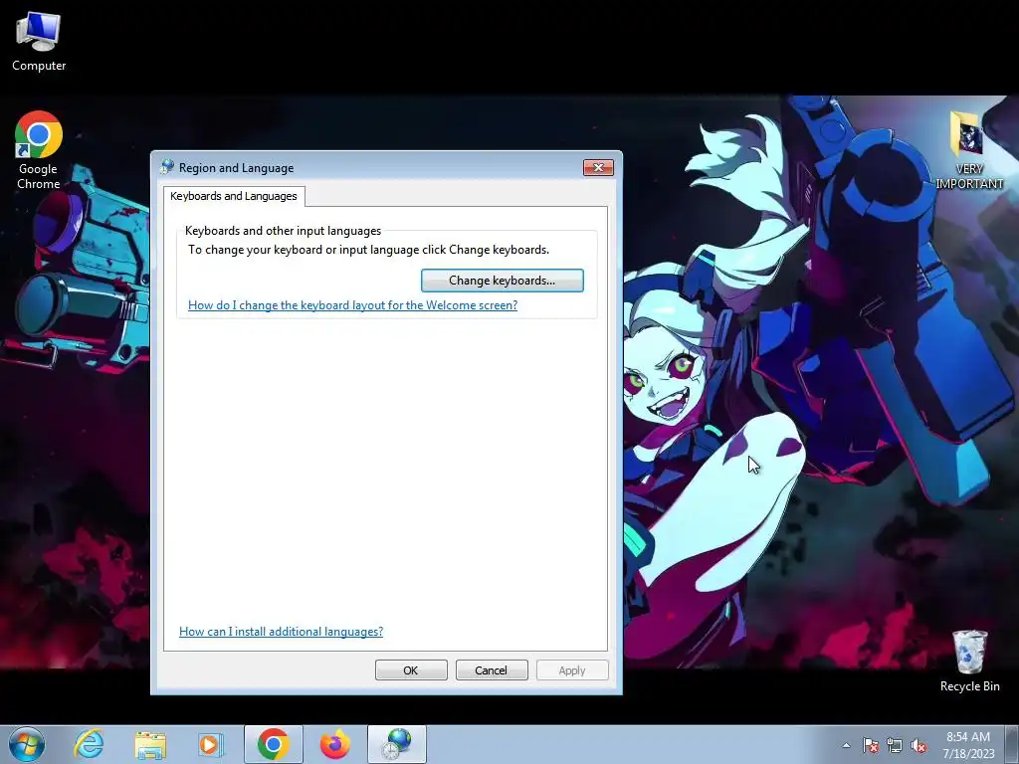1019x764 pixels.
Task: Open Action Center flag icon in tray
Action: (871, 745)
